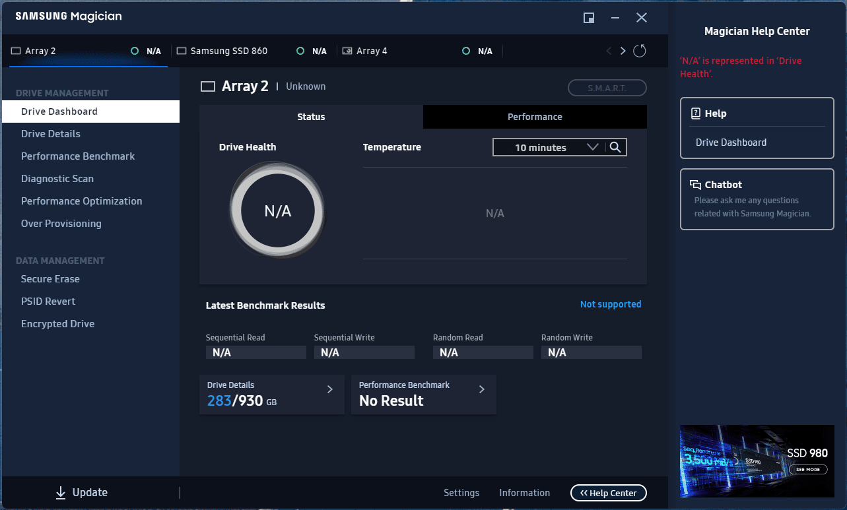Click the Sequential Write N/A value
Screen dimensions: 847x510
click(364, 352)
